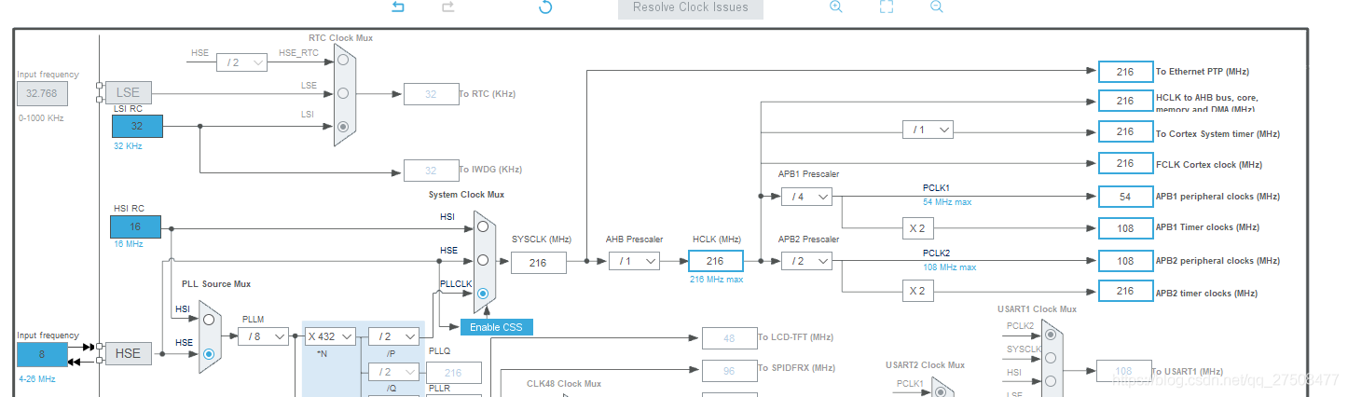Screen dimensions: 1348x397
Task: Click the To USART1 value box 108
Action: (1123, 371)
